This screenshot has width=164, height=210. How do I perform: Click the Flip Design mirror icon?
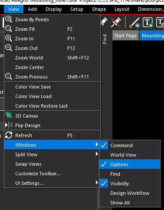9,125
